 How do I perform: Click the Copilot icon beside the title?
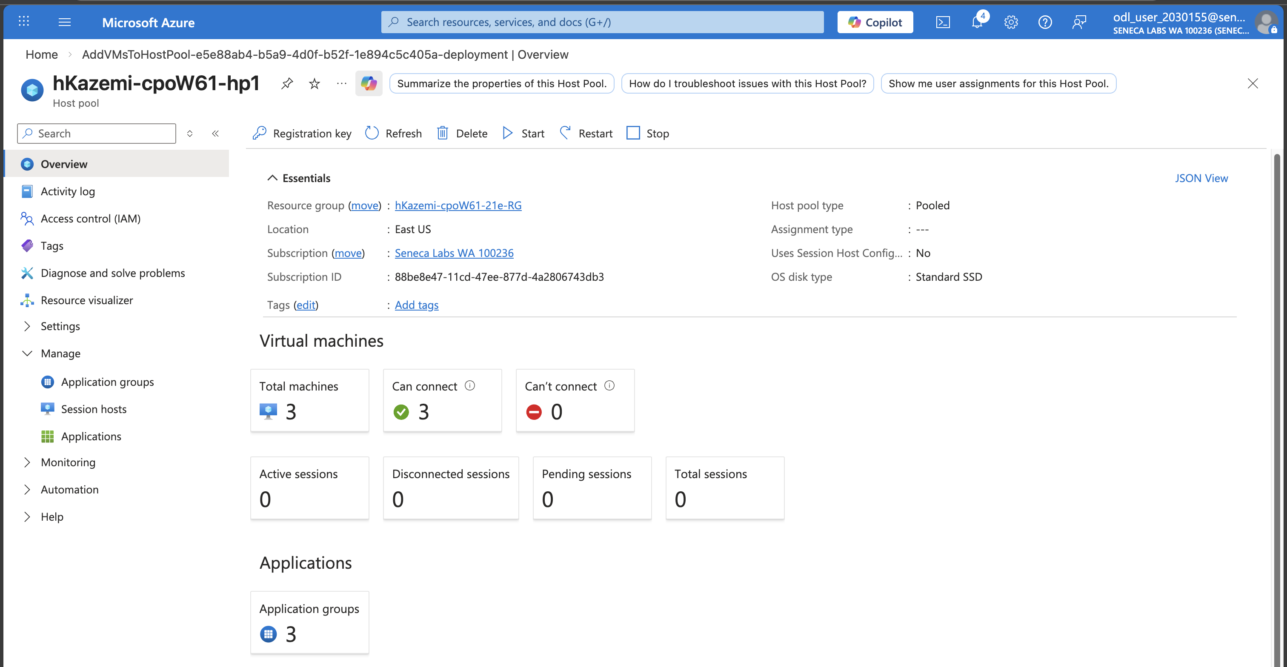point(369,83)
